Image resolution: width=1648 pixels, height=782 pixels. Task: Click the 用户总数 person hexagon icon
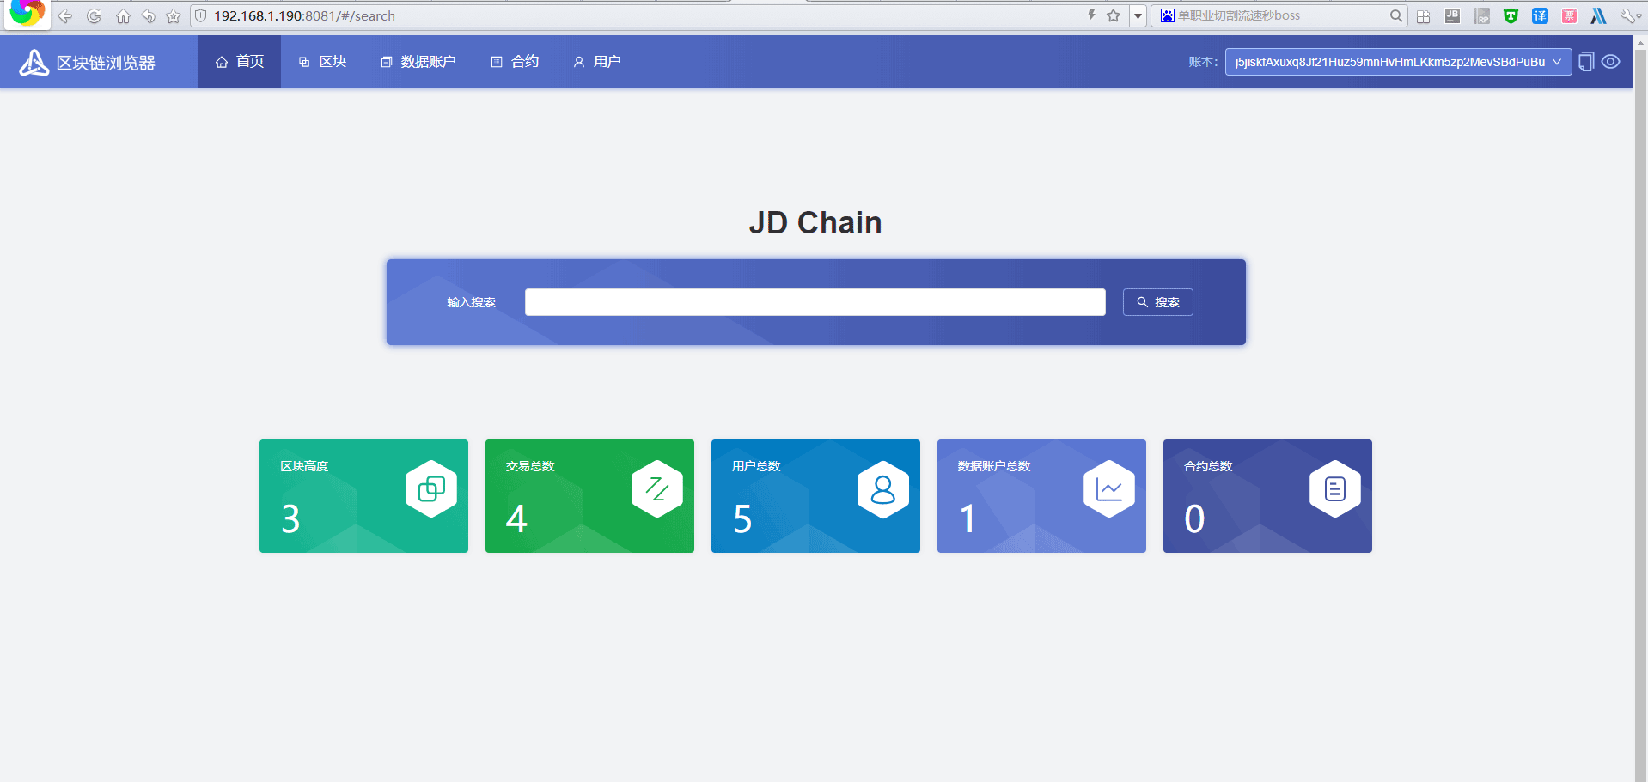[883, 489]
